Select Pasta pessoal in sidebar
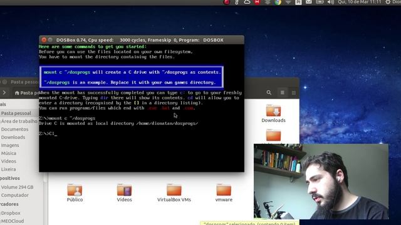 tap(16, 113)
